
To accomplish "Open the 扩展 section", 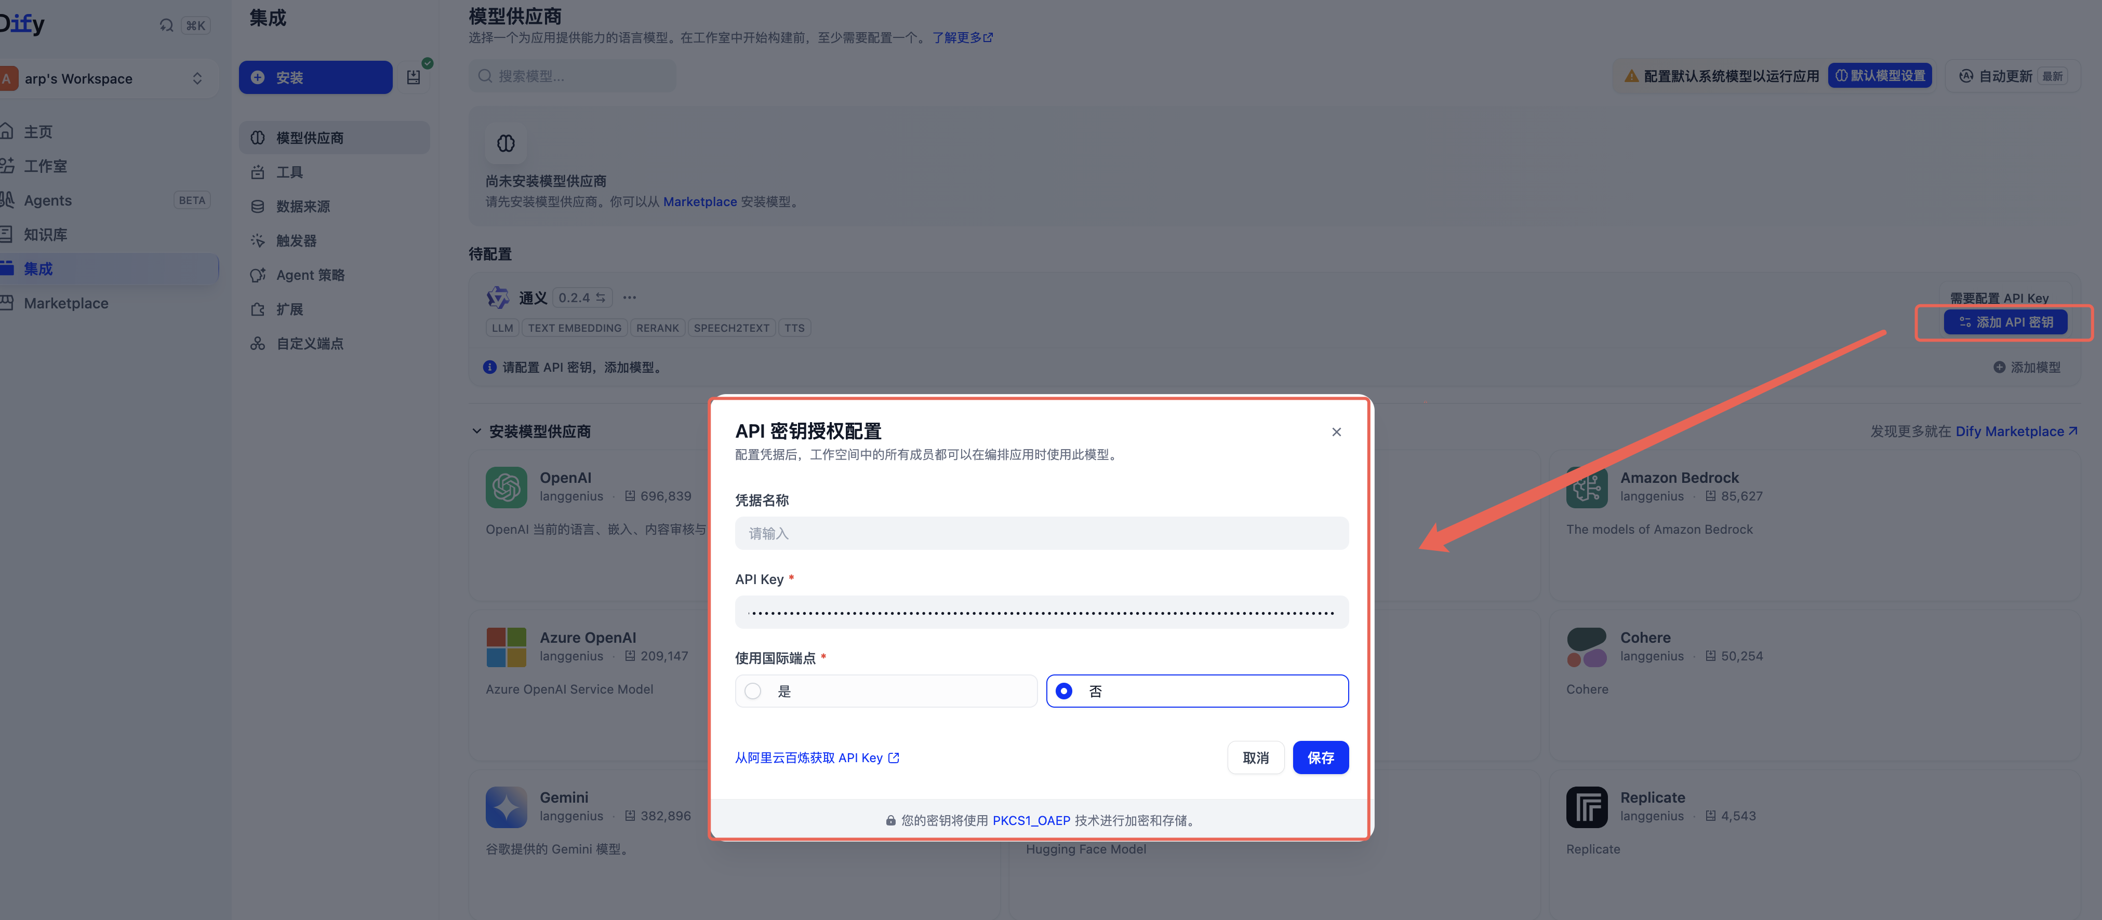I will pyautogui.click(x=334, y=309).
